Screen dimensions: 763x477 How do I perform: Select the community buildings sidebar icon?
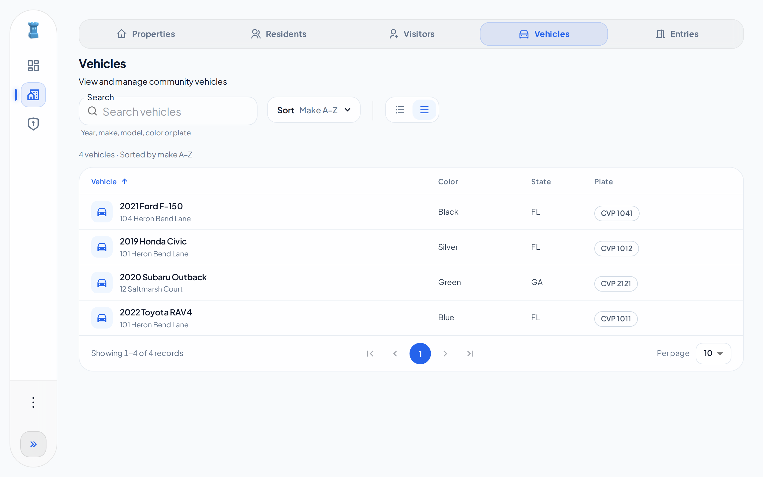point(33,95)
